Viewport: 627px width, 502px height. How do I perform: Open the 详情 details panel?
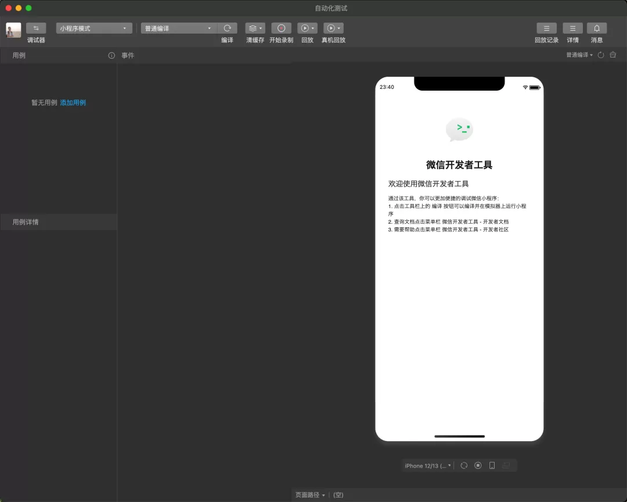pos(572,28)
